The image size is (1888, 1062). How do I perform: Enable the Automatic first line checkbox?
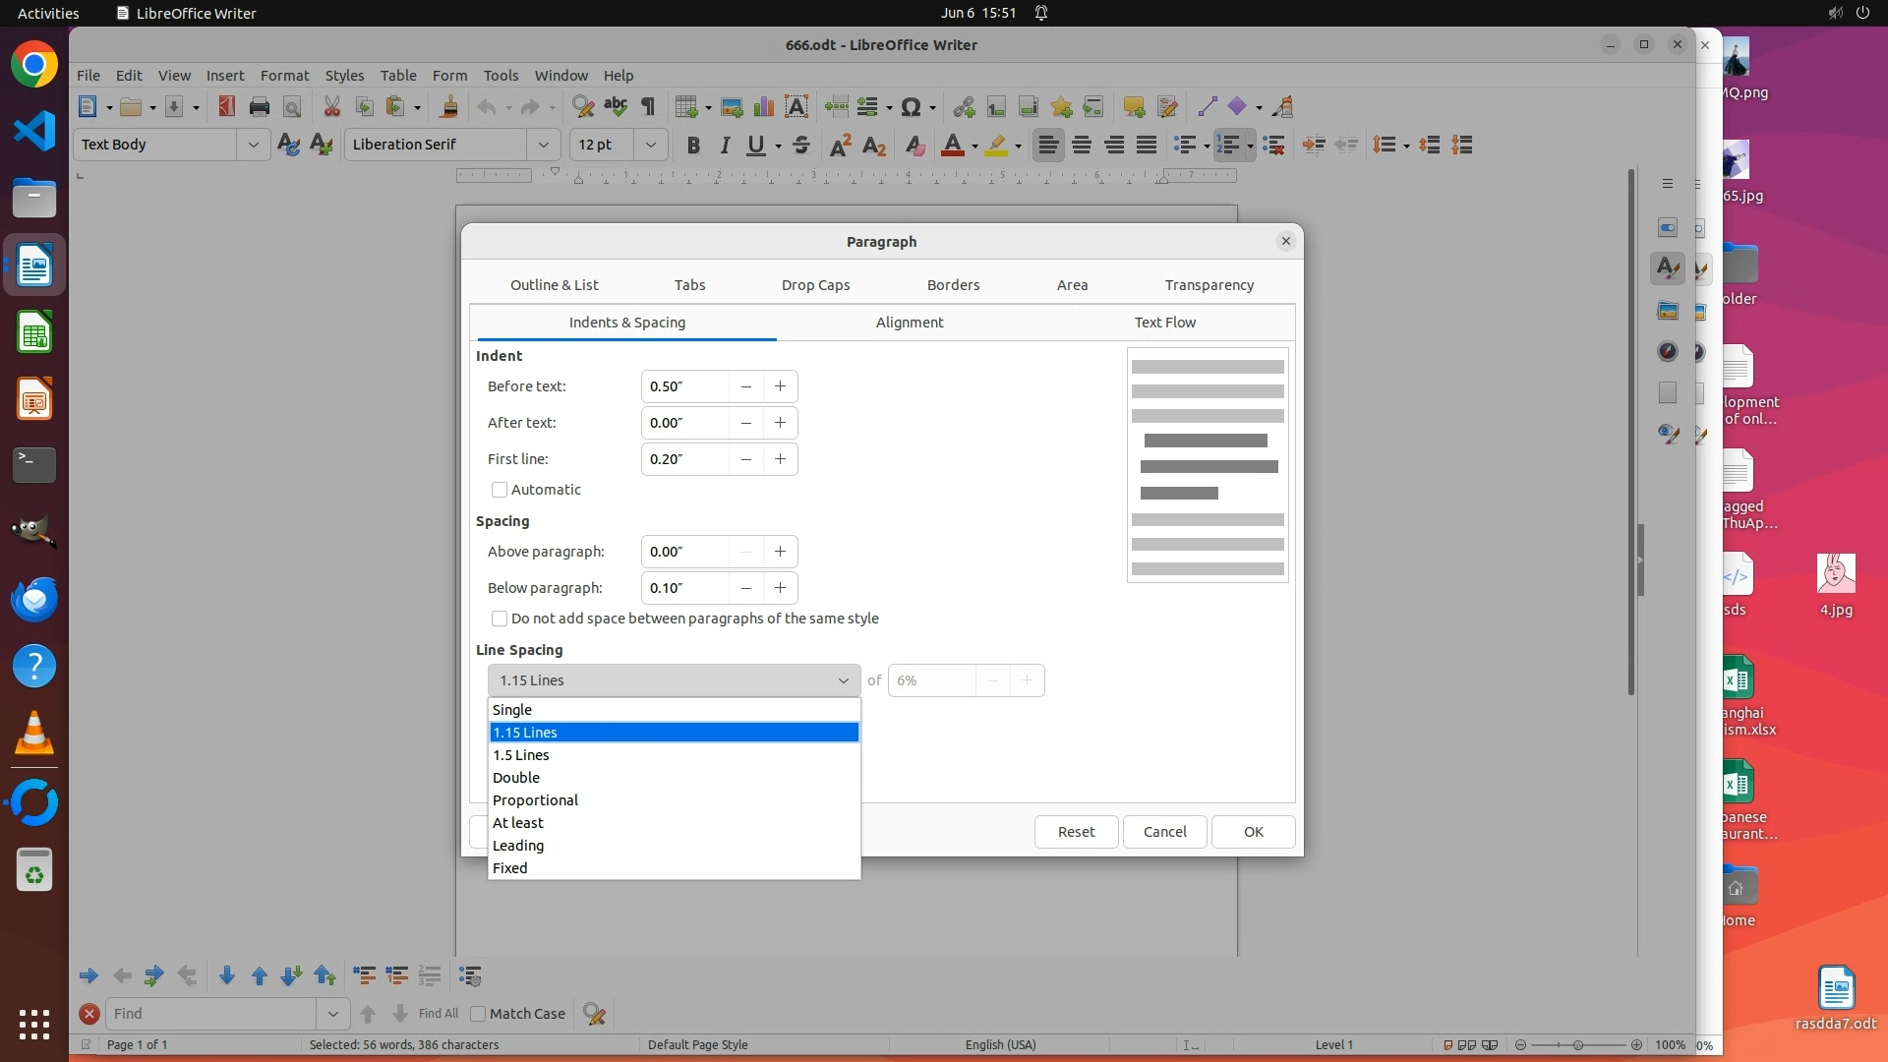(x=500, y=490)
